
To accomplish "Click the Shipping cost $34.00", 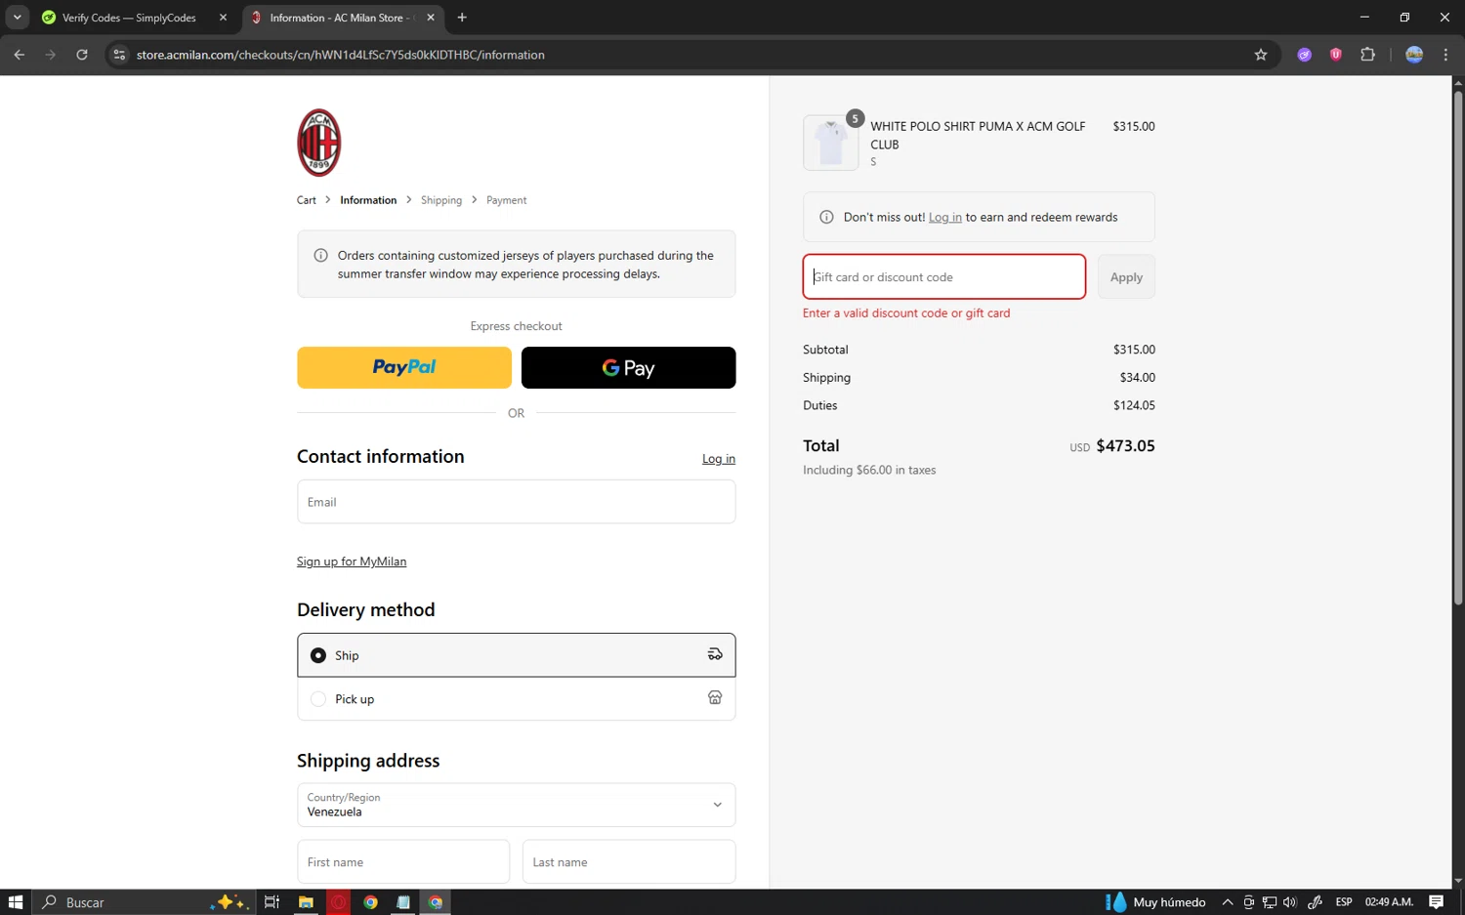I will (x=1138, y=377).
